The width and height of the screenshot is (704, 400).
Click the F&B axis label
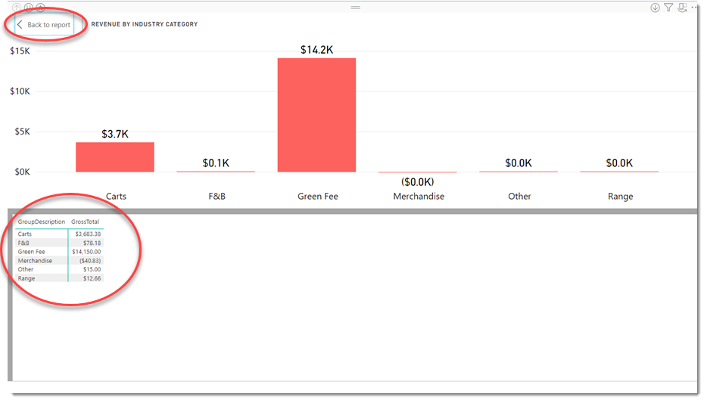(x=216, y=196)
